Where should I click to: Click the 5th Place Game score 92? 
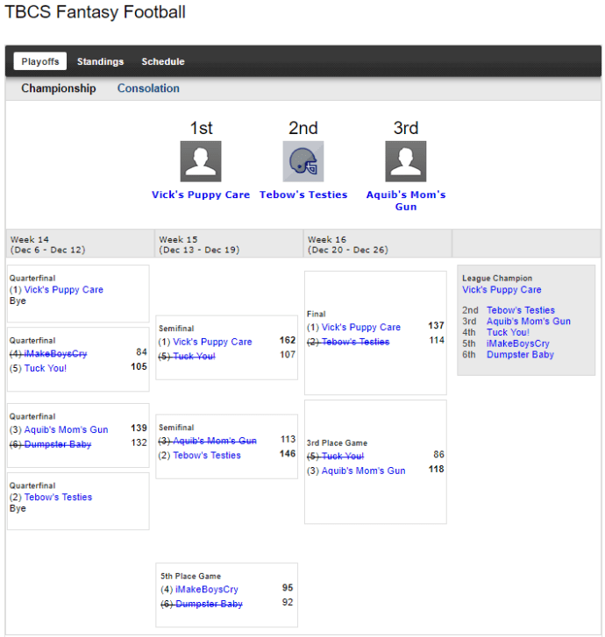point(288,603)
